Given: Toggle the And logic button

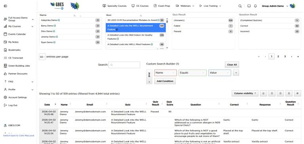Looking at the screenshot, I should [149, 74].
